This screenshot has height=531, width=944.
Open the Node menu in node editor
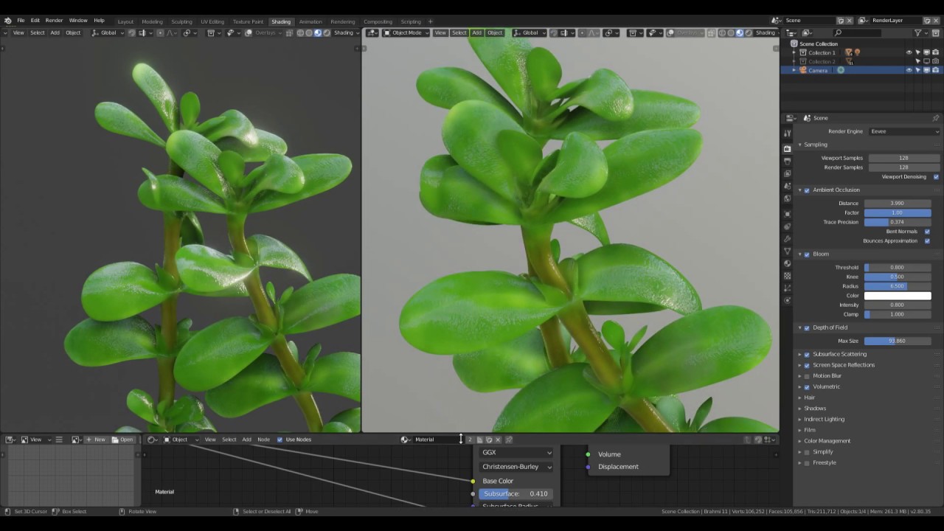263,440
